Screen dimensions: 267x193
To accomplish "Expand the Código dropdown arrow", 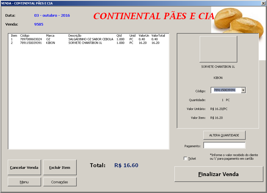I will click(x=243, y=90).
